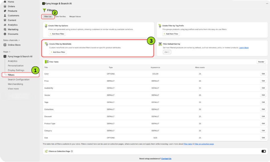
Task: Click the SIZE appearance value
Action: click(155, 138)
